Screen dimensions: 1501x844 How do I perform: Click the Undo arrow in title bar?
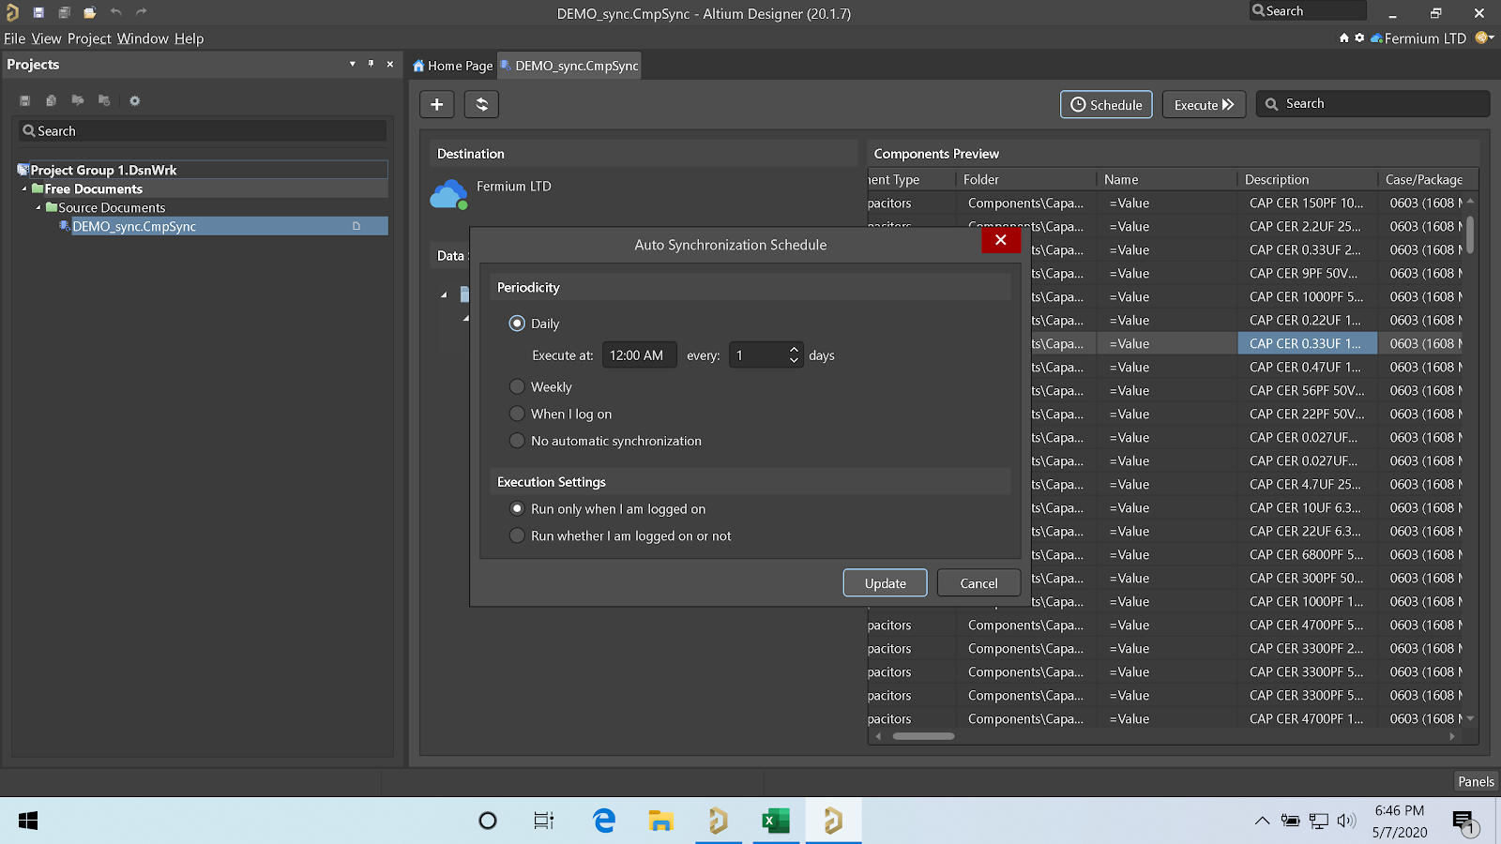116,12
